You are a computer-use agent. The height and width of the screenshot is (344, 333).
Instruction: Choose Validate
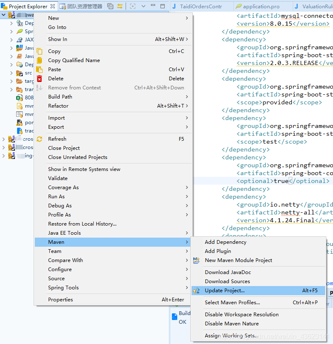pos(113,178)
